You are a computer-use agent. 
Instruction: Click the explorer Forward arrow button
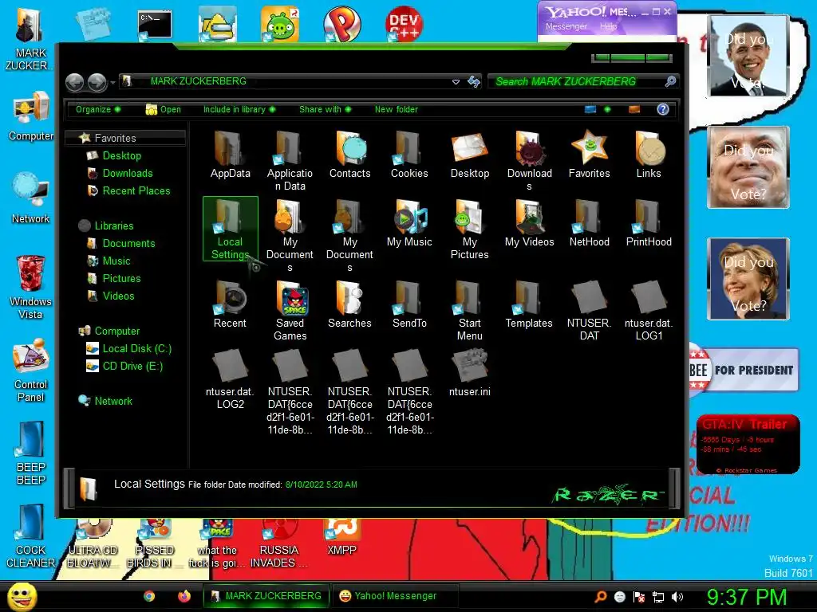[97, 82]
